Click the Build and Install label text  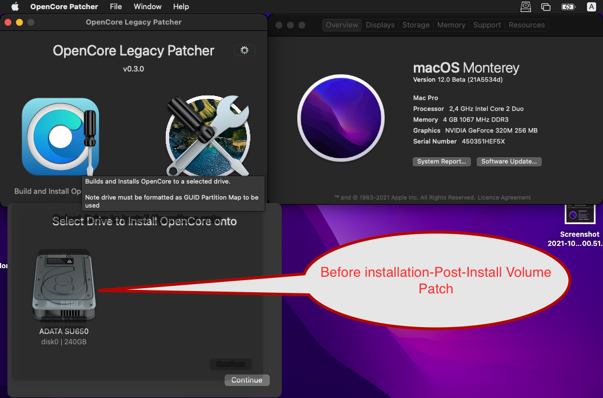coord(47,192)
